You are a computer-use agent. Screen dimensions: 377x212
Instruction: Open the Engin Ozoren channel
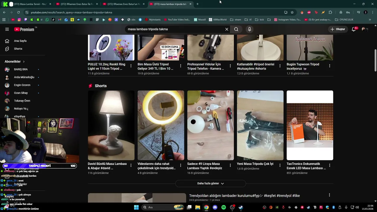click(23, 85)
